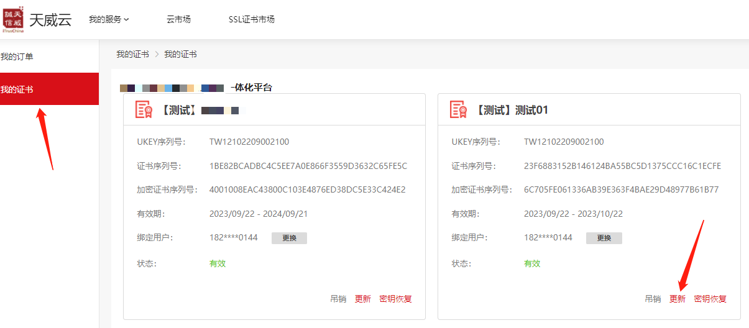The image size is (749, 328).
Task: Click encryption serial 6C705FE061336AB39E363F4BAE29D48977B61B77
Action: pyautogui.click(x=622, y=189)
